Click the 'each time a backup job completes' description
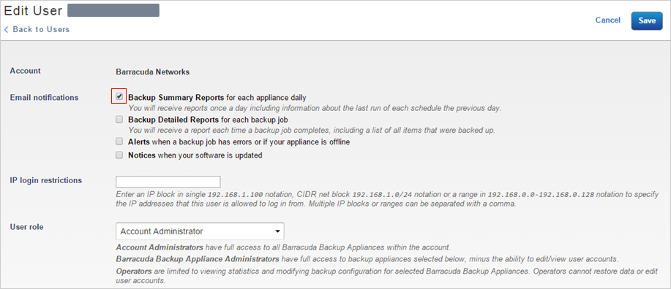This screenshot has height=289, width=671. click(312, 130)
